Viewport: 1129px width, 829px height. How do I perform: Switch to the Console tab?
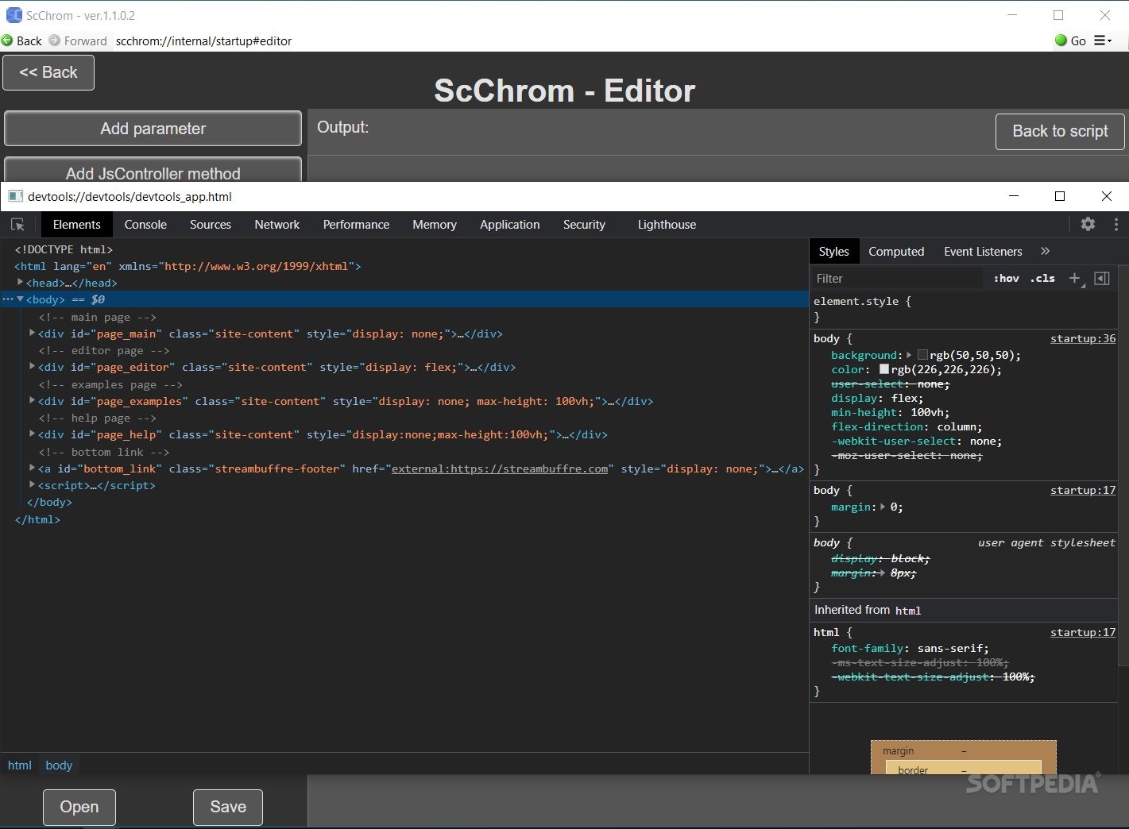[x=145, y=225]
